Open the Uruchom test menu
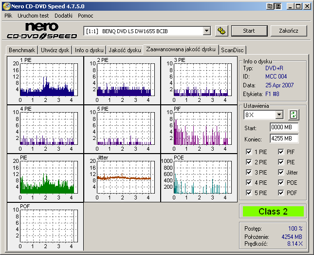314x255 pixels. point(33,16)
